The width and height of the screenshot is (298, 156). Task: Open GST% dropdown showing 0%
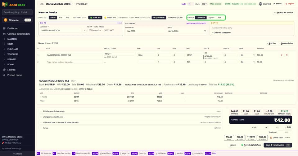coord(247,62)
